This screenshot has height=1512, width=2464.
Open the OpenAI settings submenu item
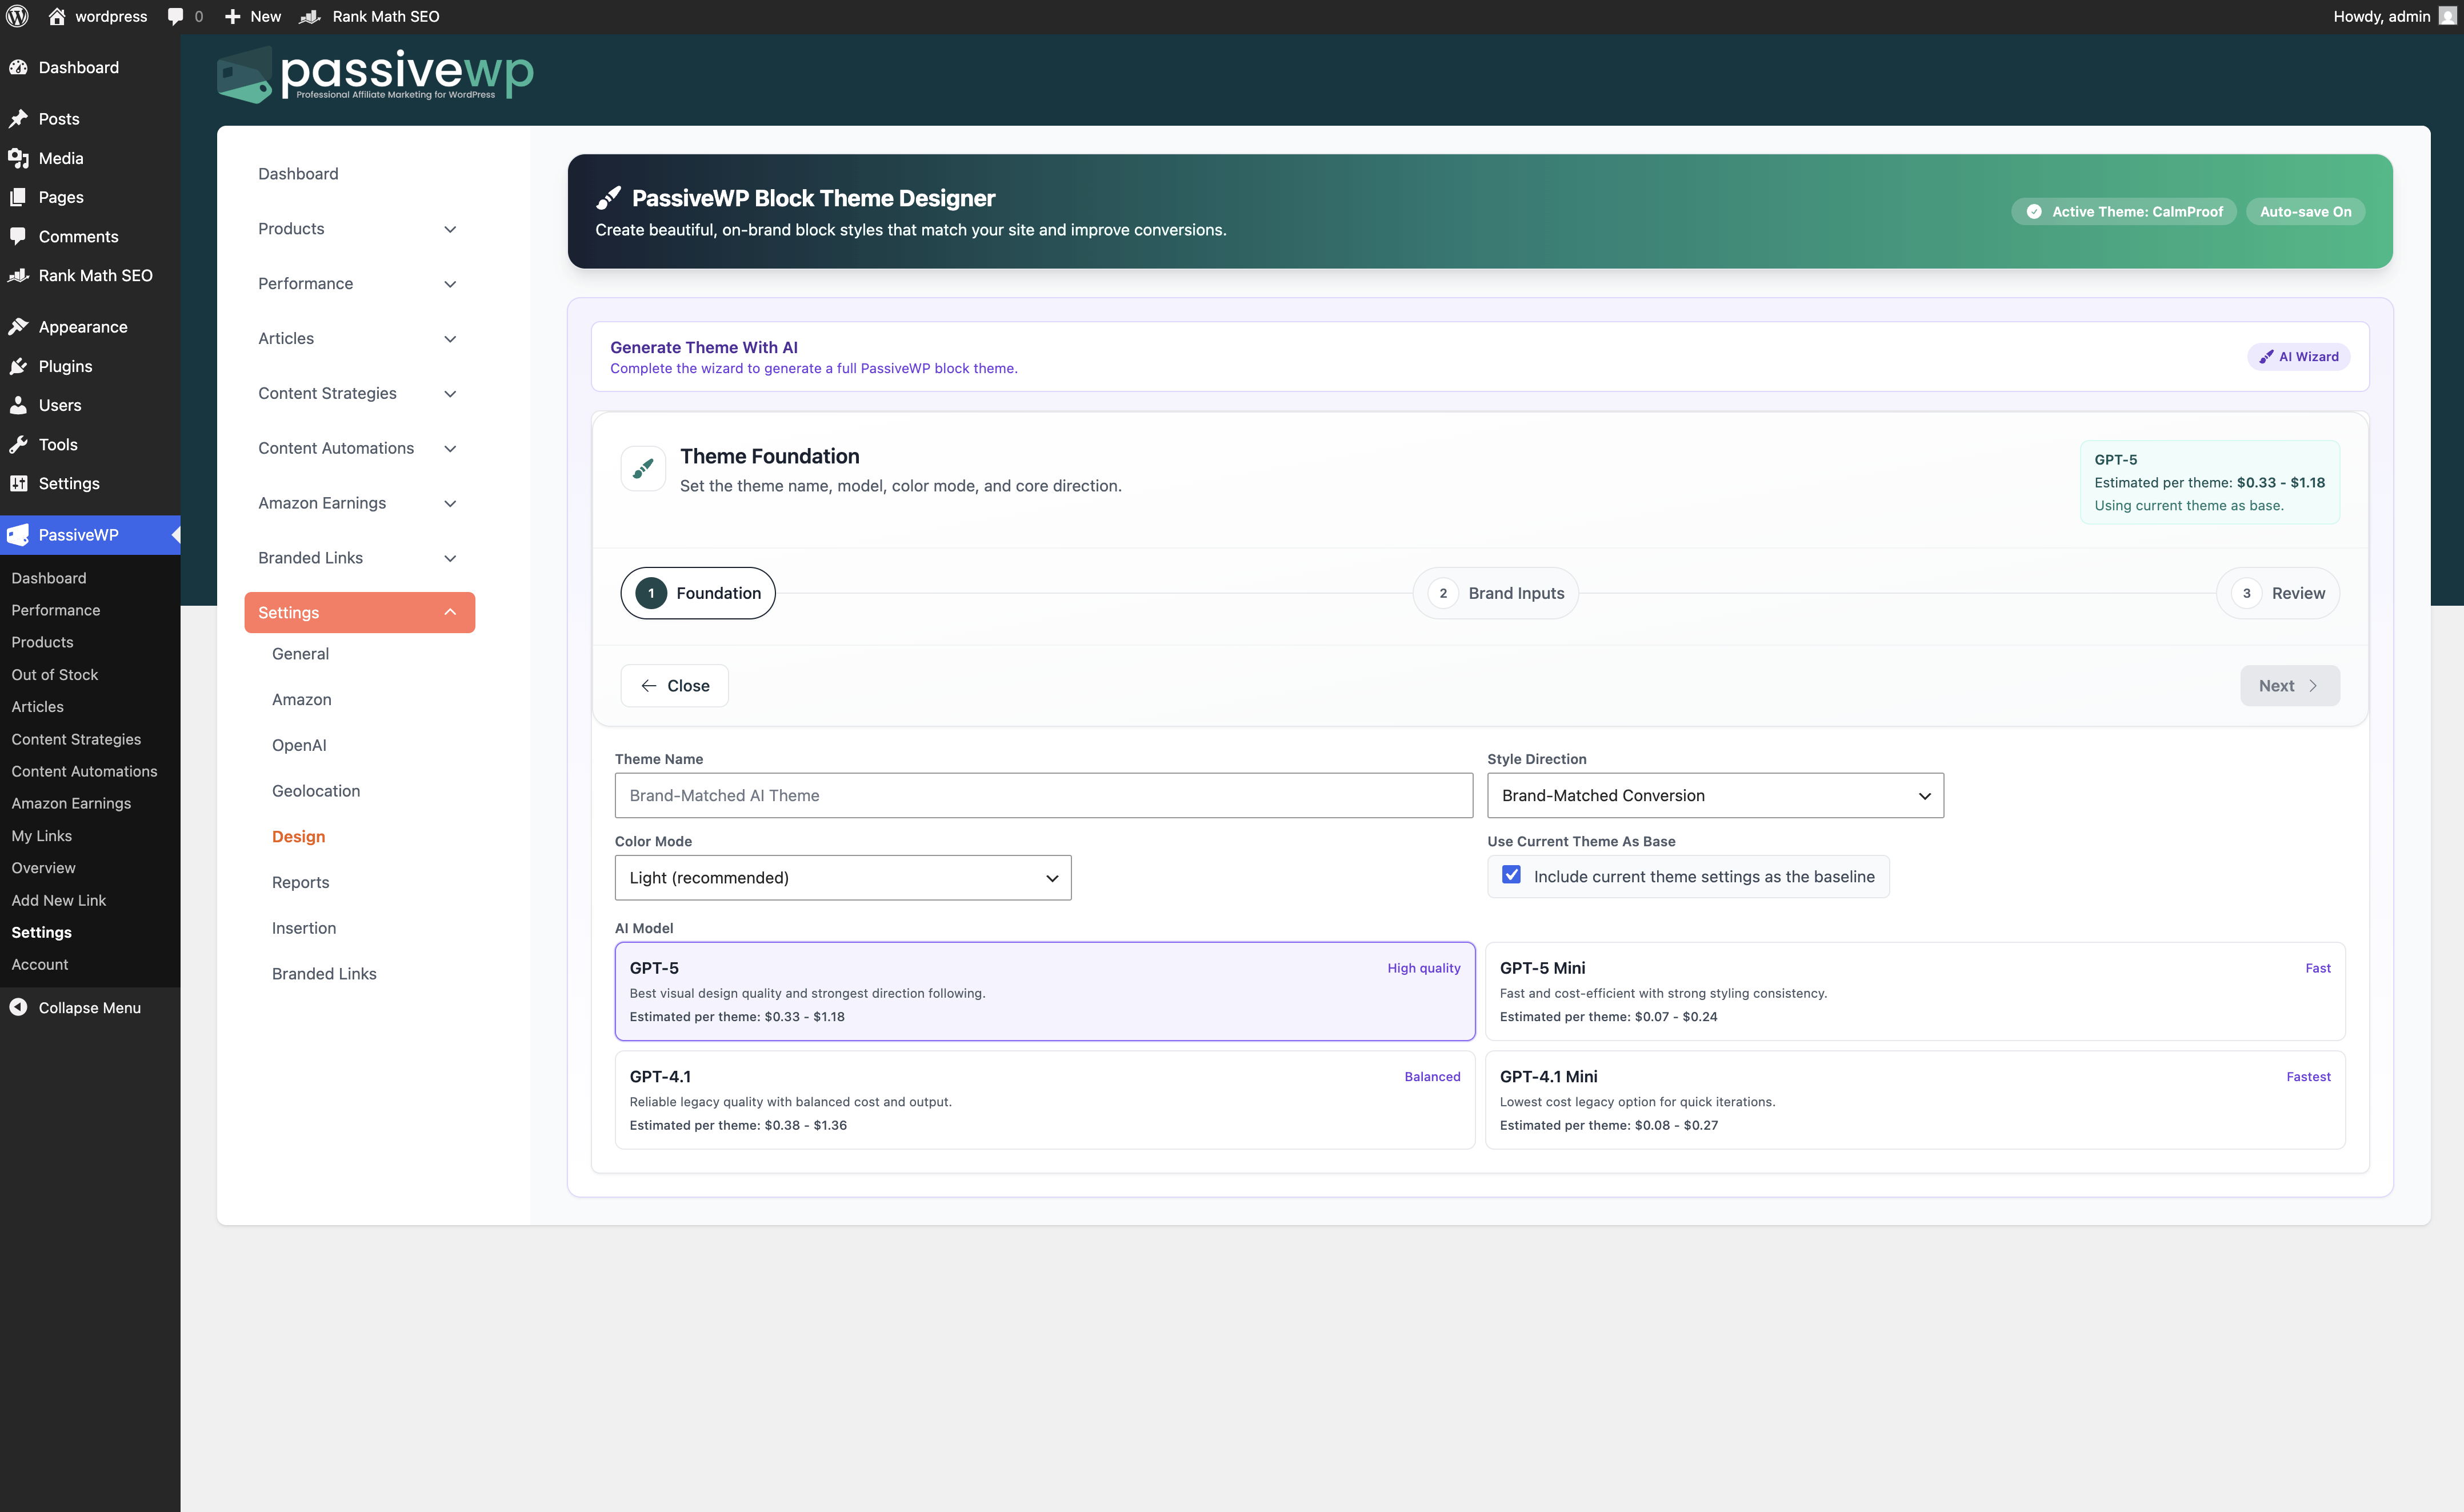coord(299,745)
